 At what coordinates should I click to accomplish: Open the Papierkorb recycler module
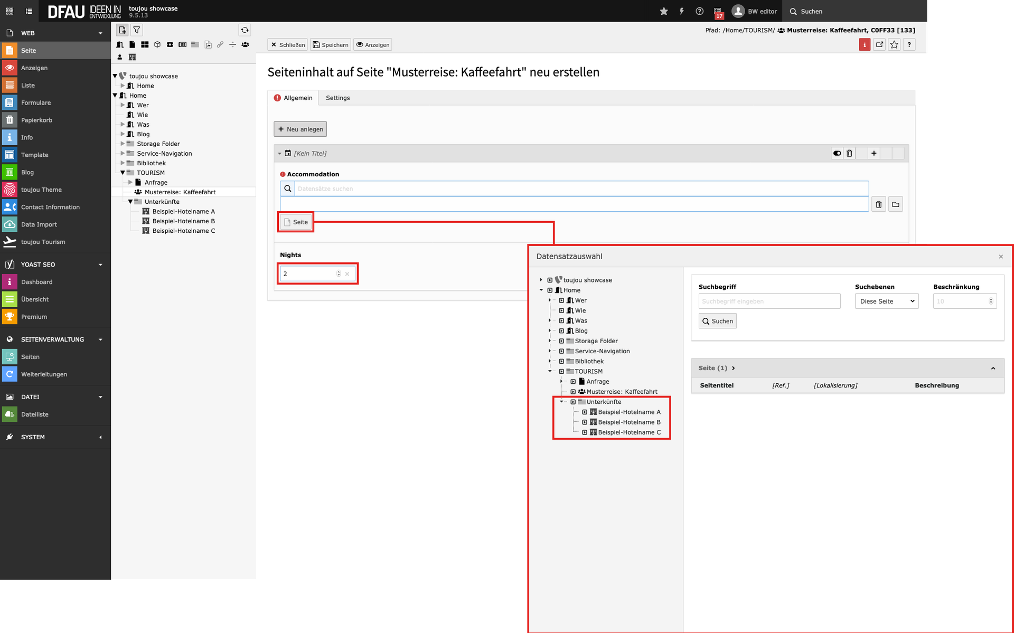click(x=36, y=120)
